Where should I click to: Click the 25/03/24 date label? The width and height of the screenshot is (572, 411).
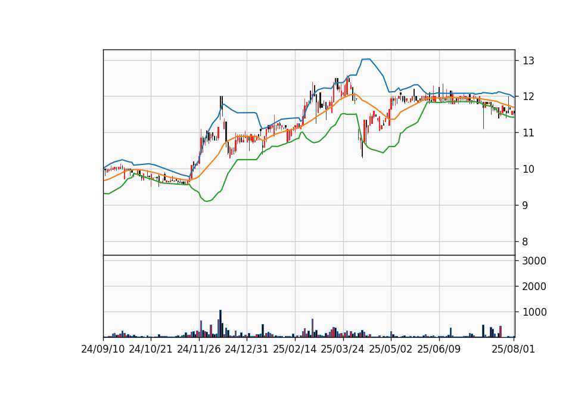343,349
